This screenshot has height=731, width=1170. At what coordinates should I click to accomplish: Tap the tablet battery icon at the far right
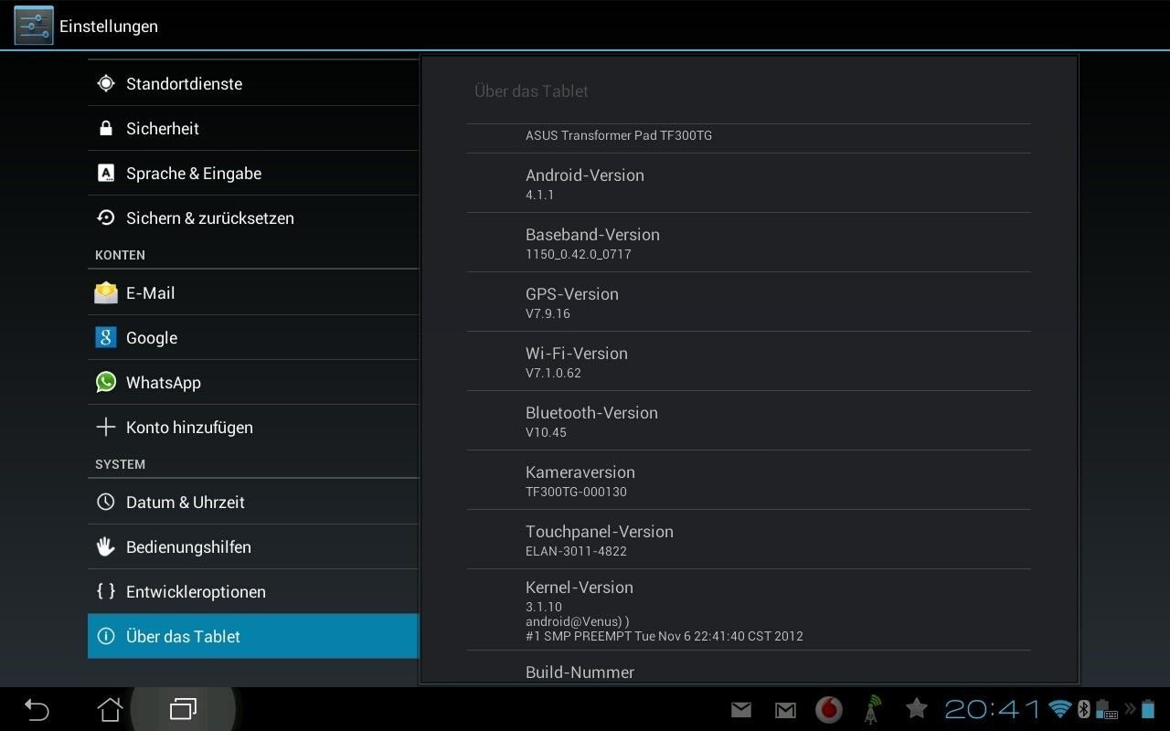click(1148, 709)
